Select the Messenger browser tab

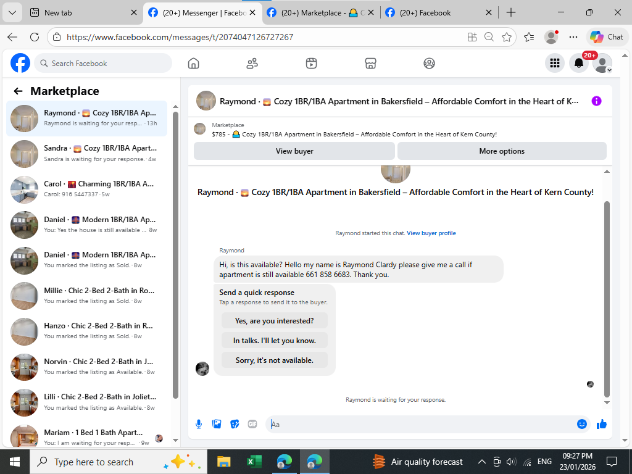202,13
